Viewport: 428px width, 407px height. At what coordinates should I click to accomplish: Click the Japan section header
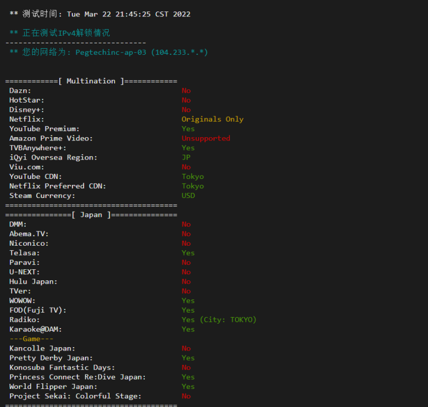pyautogui.click(x=91, y=214)
